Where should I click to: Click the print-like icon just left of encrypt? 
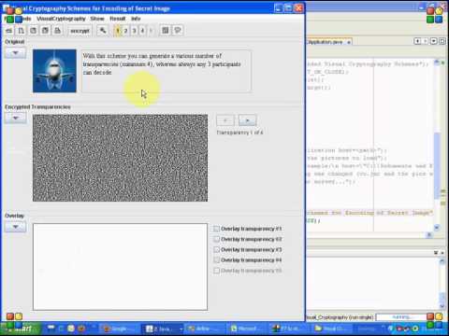(57, 31)
